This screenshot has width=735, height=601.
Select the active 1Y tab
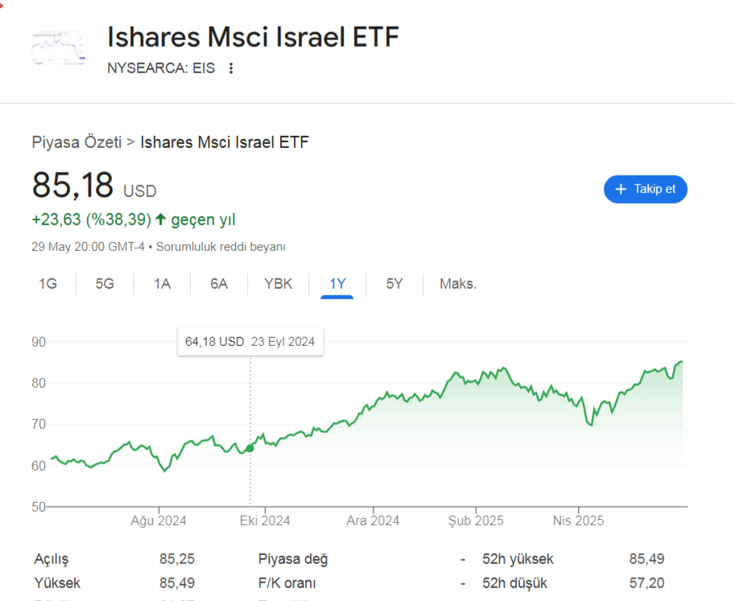click(x=337, y=284)
